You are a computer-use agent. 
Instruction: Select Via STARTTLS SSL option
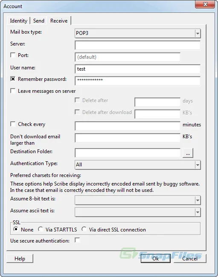click(x=41, y=229)
